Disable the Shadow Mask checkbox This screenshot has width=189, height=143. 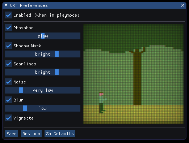[x=8, y=46]
